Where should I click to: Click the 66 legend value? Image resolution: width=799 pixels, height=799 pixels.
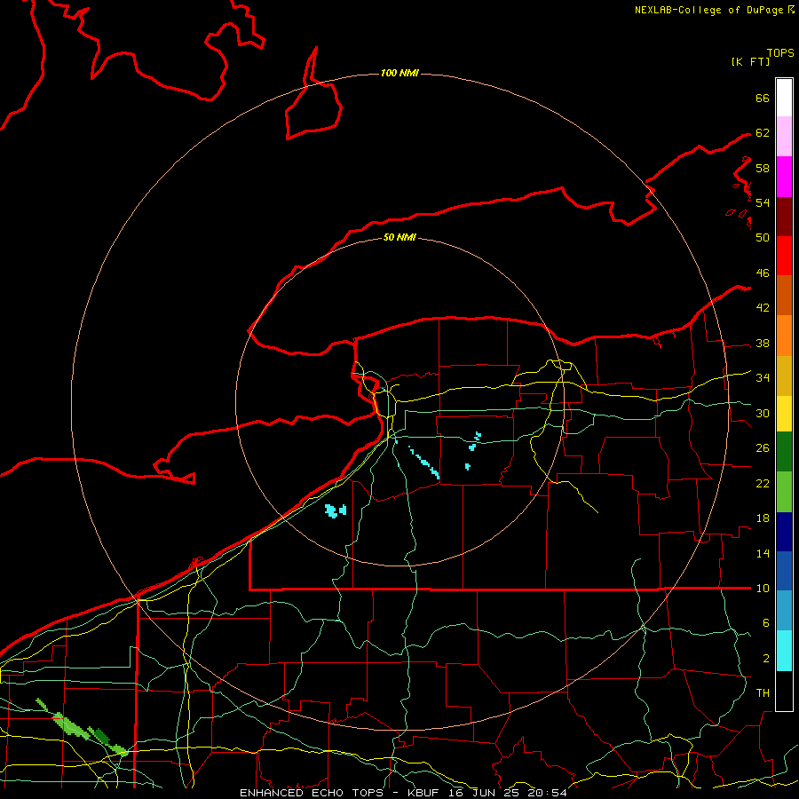(763, 98)
